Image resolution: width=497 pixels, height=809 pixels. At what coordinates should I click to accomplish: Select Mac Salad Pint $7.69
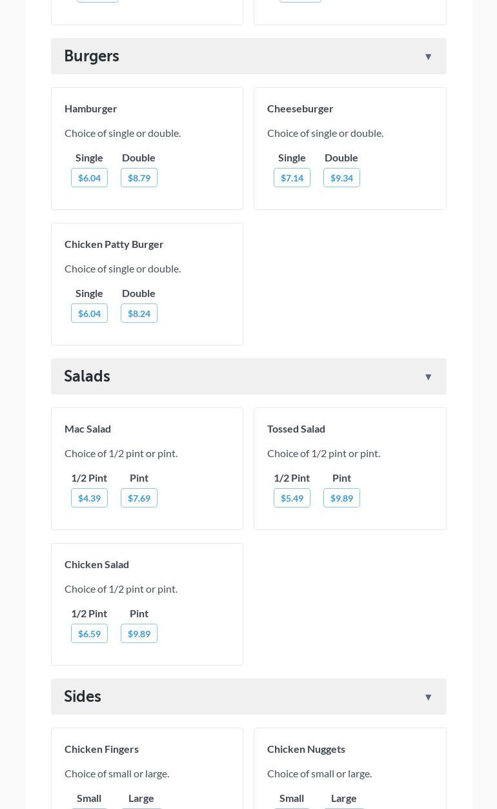click(x=139, y=498)
